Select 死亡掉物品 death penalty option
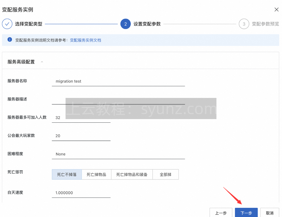 [x=96, y=174]
